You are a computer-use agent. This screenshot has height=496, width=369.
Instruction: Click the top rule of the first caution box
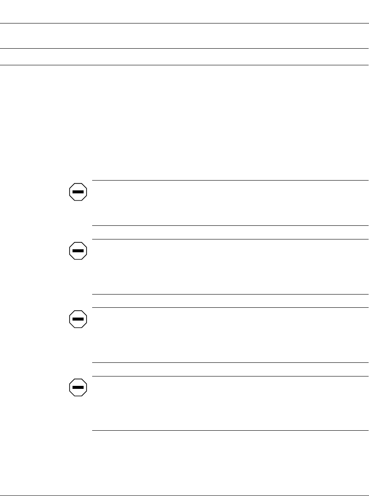(x=230, y=180)
